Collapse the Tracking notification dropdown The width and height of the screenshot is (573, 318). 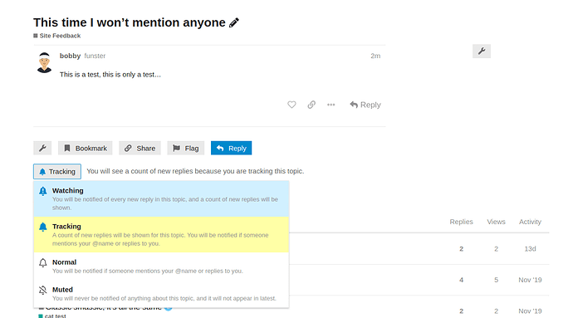pyautogui.click(x=57, y=171)
